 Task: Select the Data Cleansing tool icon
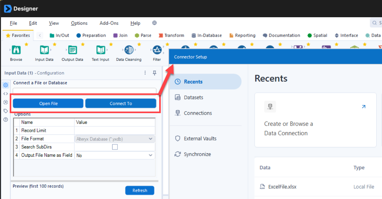coord(129,50)
